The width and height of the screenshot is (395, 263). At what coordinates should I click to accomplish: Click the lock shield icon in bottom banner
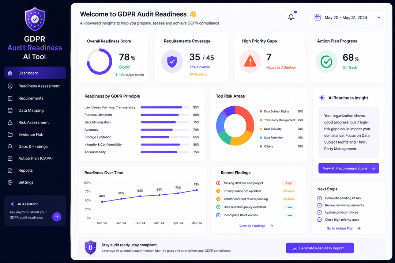[90, 247]
